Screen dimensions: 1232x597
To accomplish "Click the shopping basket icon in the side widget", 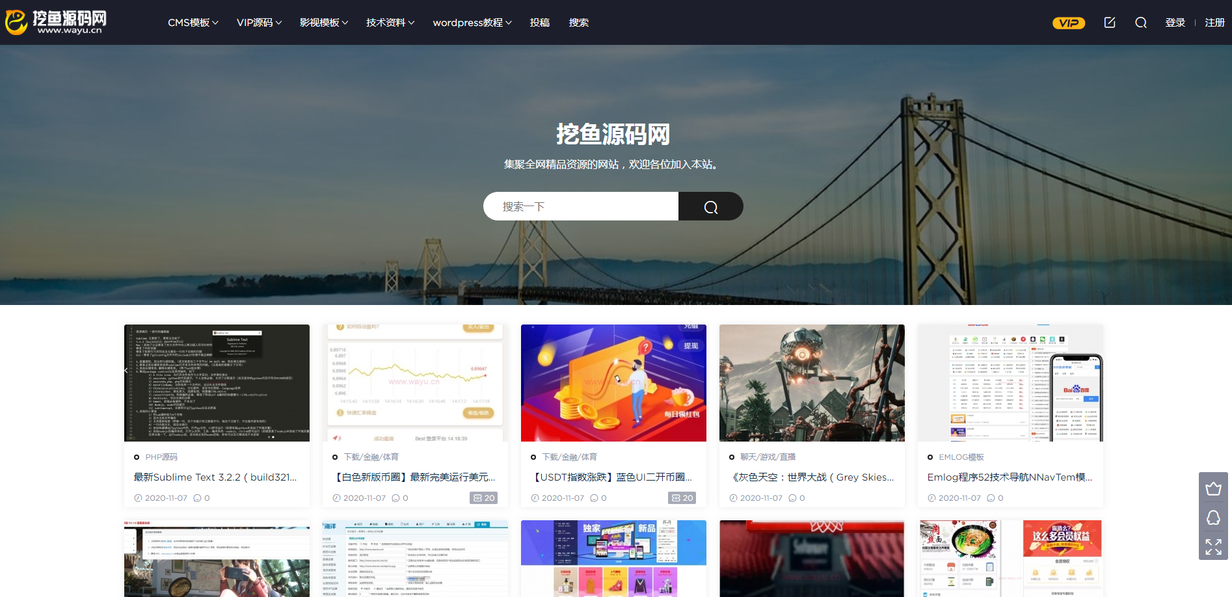I will coord(1213,488).
